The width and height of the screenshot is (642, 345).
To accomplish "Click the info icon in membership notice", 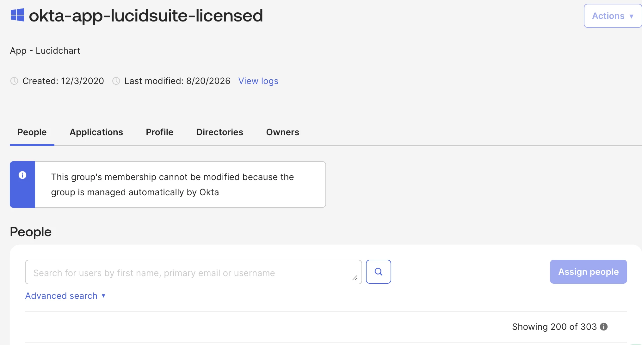I will pyautogui.click(x=22, y=175).
